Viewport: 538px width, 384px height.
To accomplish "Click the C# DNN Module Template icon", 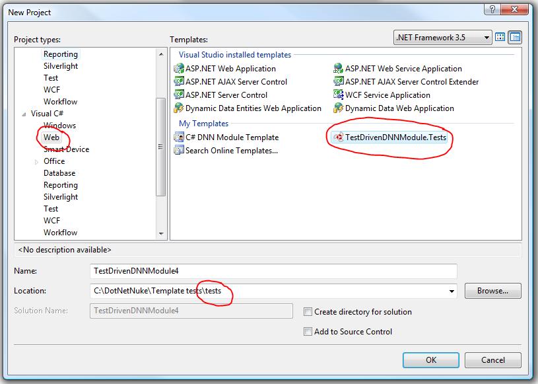I will click(178, 137).
